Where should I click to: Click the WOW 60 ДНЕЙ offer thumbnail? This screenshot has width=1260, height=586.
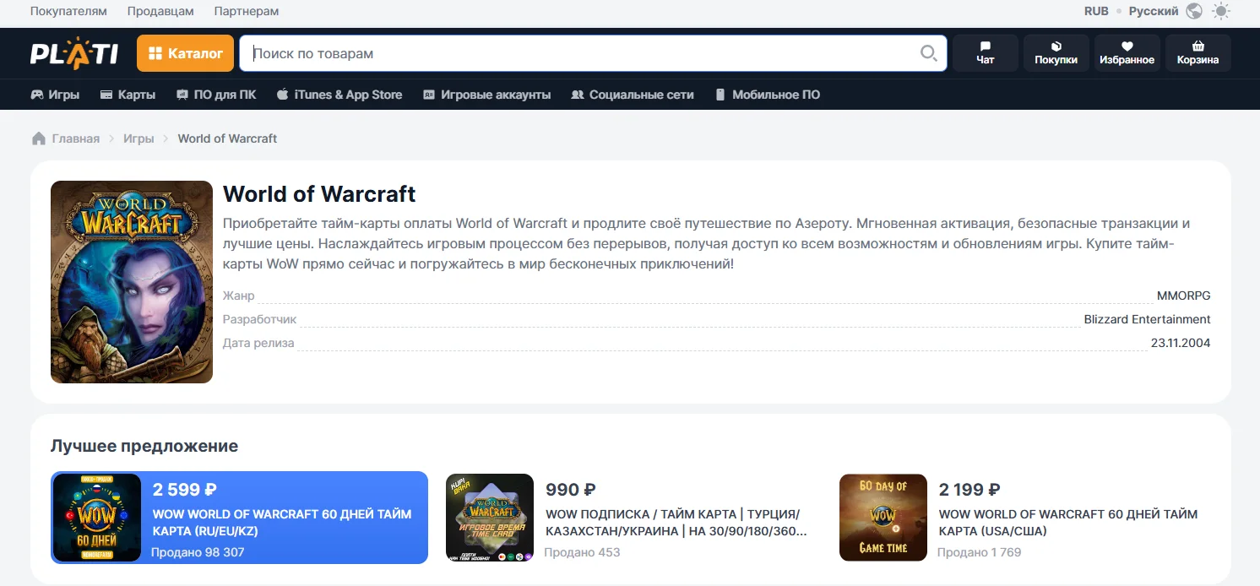(x=97, y=518)
